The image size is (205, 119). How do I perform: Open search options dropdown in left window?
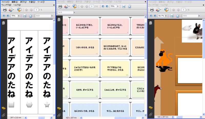point(52,16)
